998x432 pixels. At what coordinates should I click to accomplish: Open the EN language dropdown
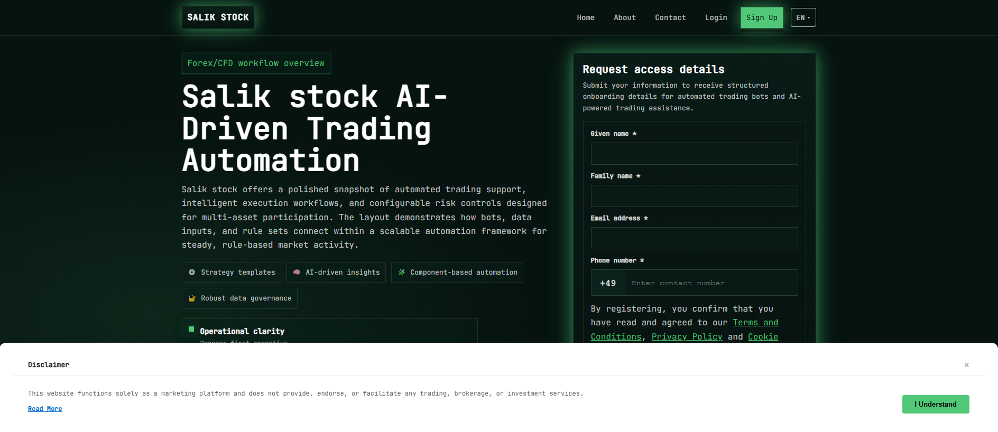pyautogui.click(x=803, y=17)
